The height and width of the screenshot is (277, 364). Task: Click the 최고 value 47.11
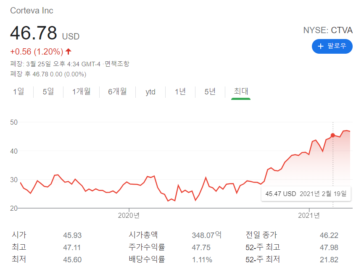tap(72, 248)
